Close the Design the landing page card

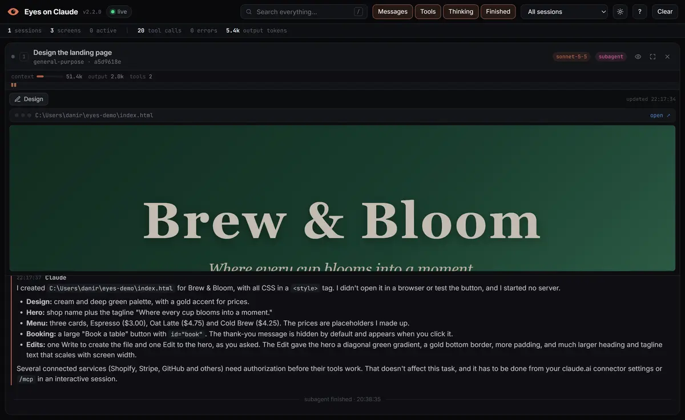click(667, 56)
